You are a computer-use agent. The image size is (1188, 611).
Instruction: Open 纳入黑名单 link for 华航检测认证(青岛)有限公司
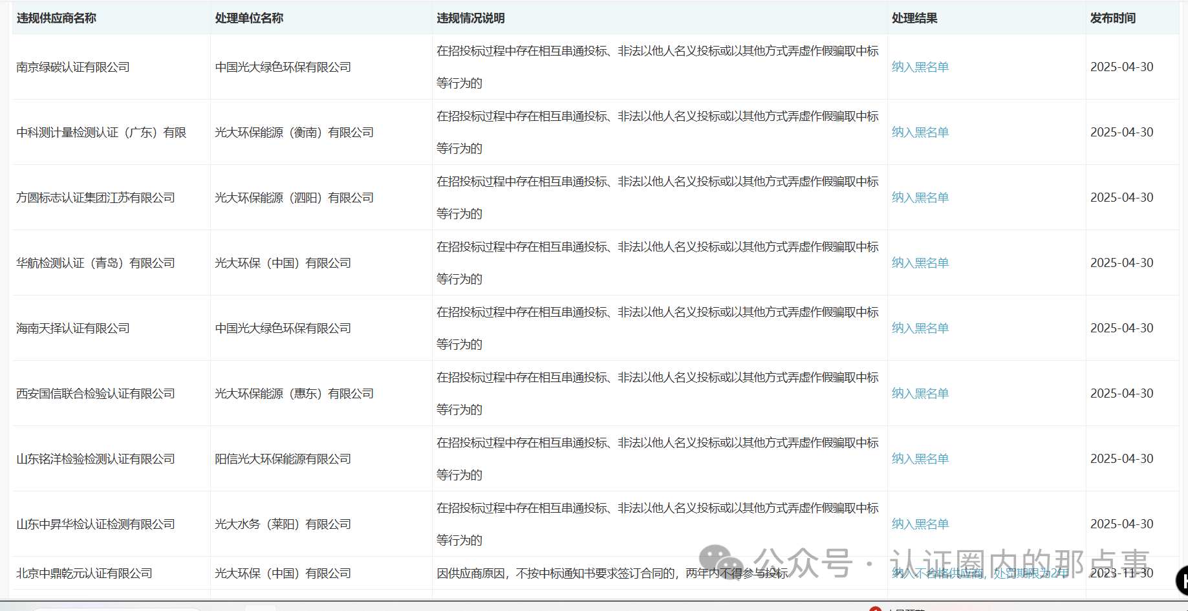pos(920,263)
